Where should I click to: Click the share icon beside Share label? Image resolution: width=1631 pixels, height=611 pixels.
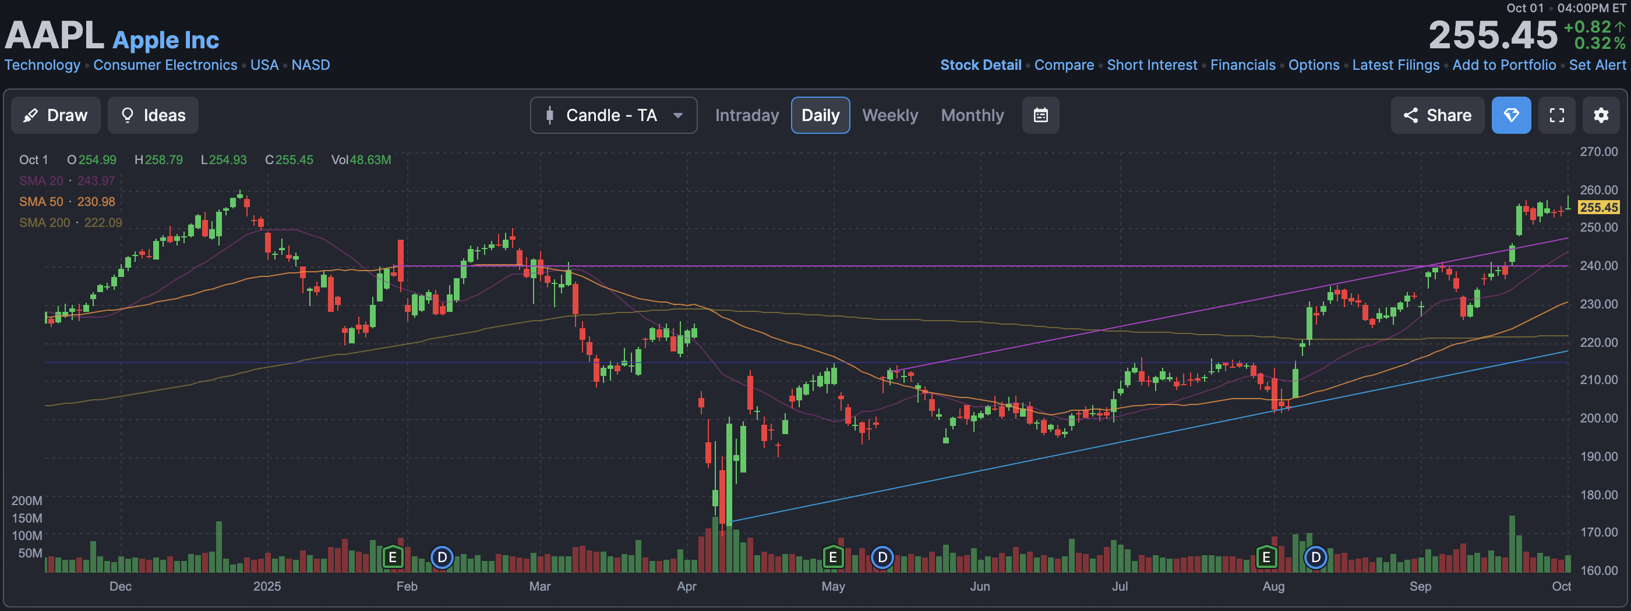[1410, 115]
